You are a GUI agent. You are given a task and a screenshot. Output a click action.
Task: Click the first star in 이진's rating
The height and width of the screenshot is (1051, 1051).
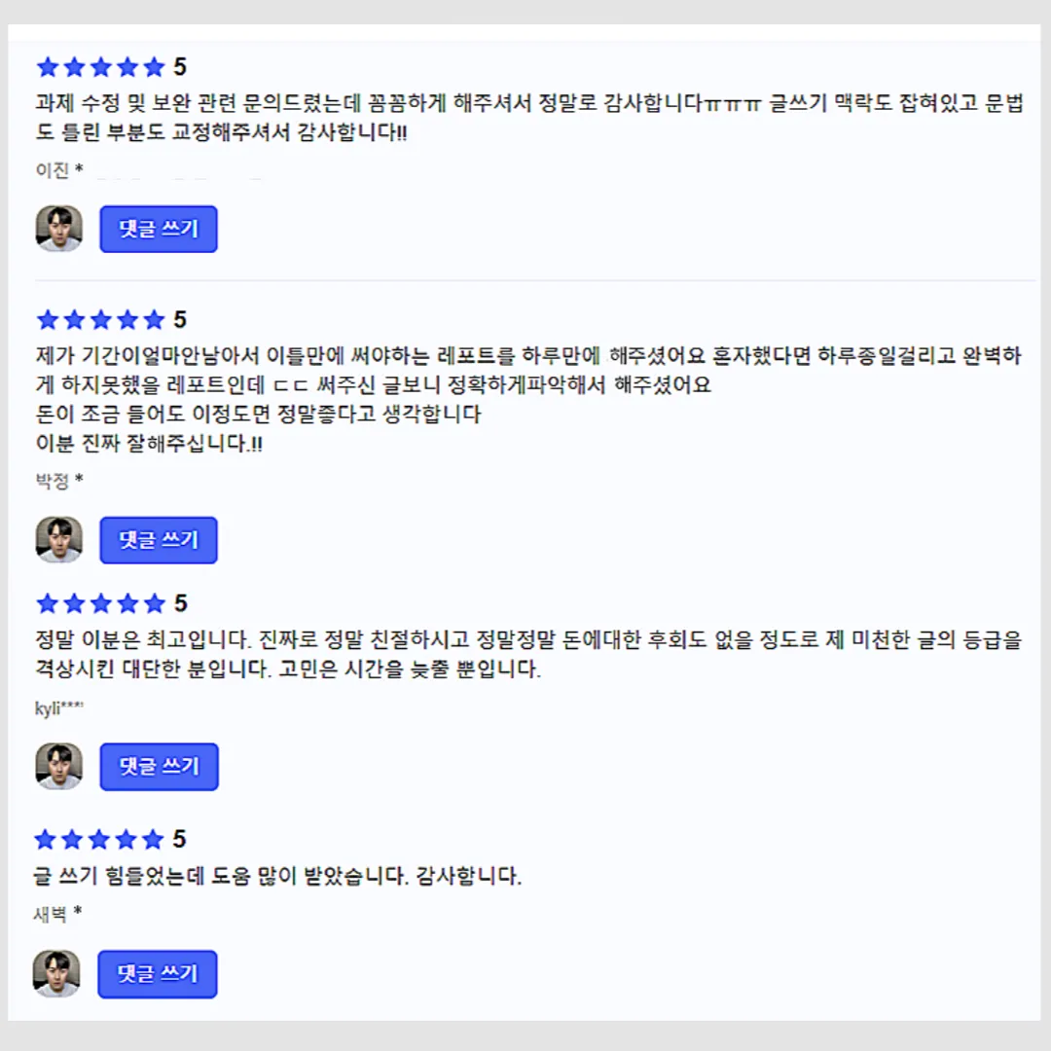[x=47, y=67]
